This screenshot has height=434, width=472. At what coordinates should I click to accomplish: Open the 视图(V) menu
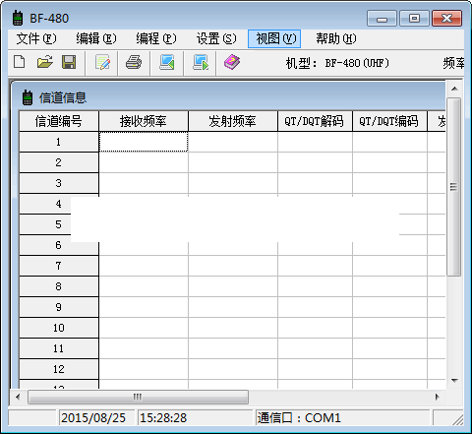pos(274,38)
